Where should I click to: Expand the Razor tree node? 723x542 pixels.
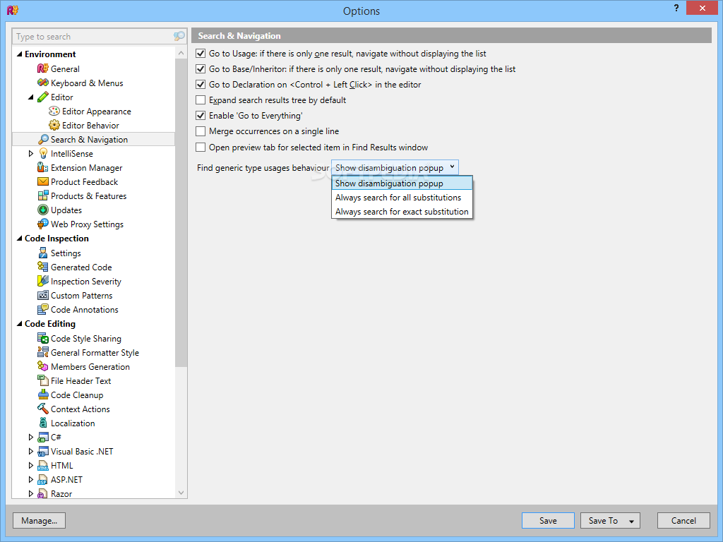click(x=31, y=493)
